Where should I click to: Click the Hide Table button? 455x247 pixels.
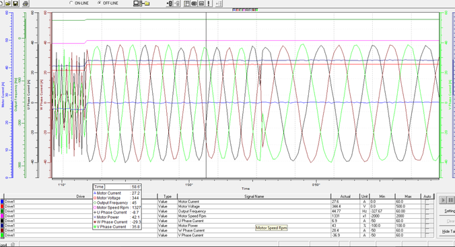point(447,232)
